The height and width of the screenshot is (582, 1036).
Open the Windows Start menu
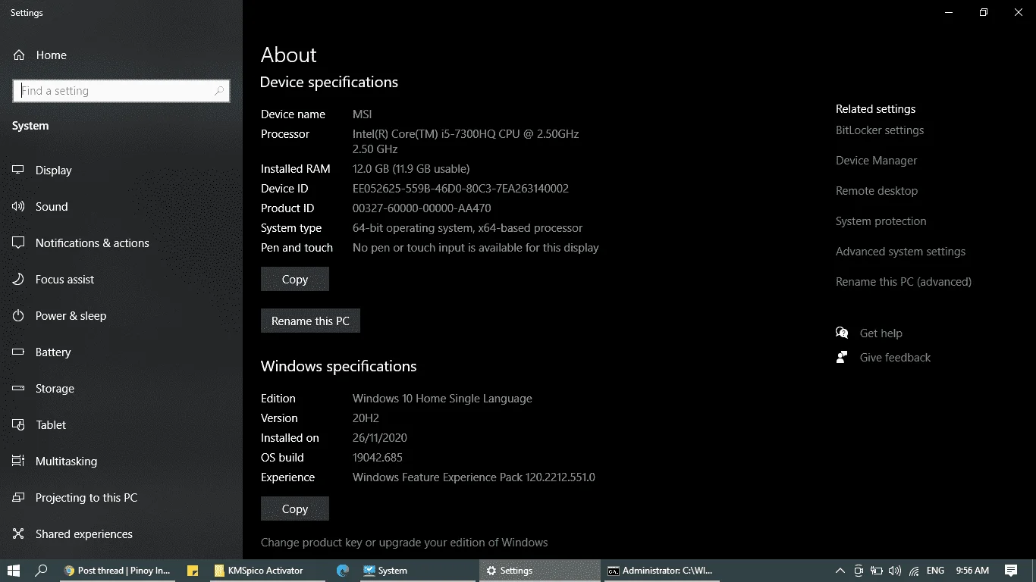13,571
